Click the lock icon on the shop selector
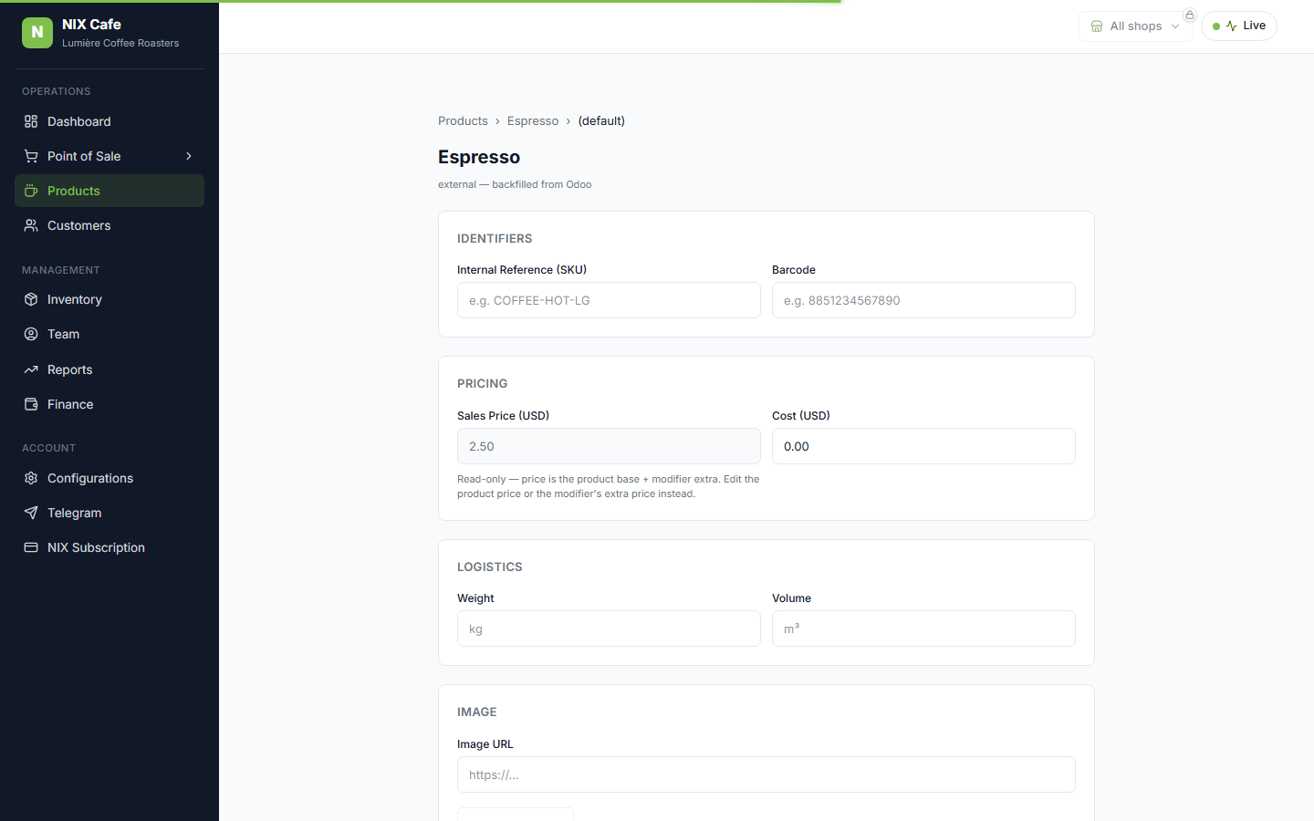The height and width of the screenshot is (821, 1314). (x=1190, y=15)
